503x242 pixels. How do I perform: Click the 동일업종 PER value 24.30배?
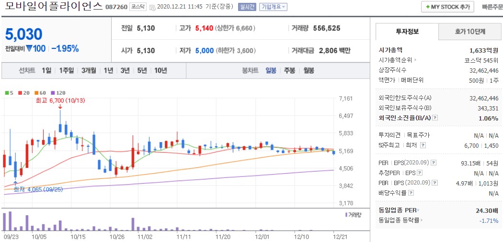point(487,210)
